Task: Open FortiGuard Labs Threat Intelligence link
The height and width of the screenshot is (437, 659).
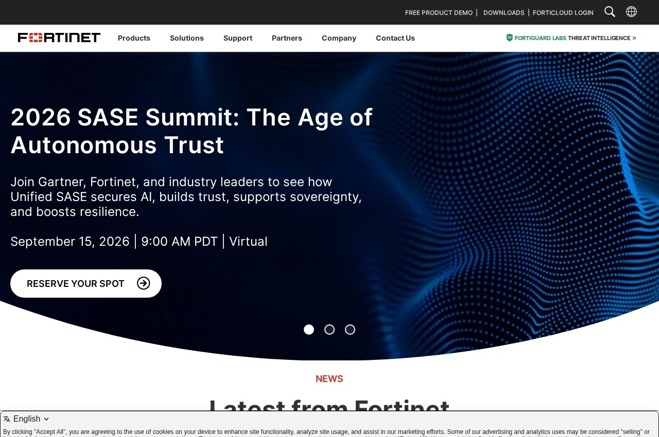Action: (x=571, y=38)
